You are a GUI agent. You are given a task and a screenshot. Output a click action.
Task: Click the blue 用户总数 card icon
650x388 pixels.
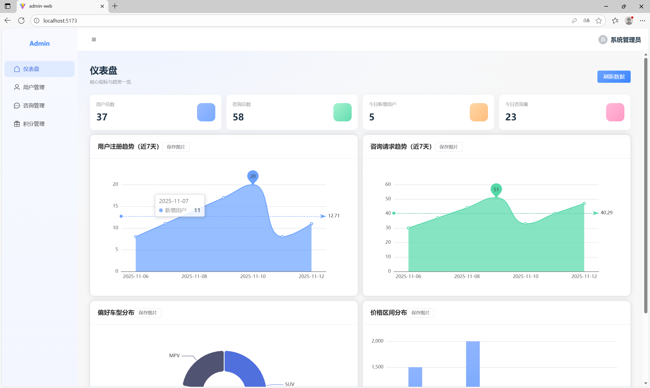coord(206,112)
